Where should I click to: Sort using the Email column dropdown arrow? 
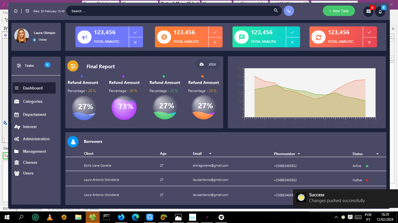click(x=210, y=154)
